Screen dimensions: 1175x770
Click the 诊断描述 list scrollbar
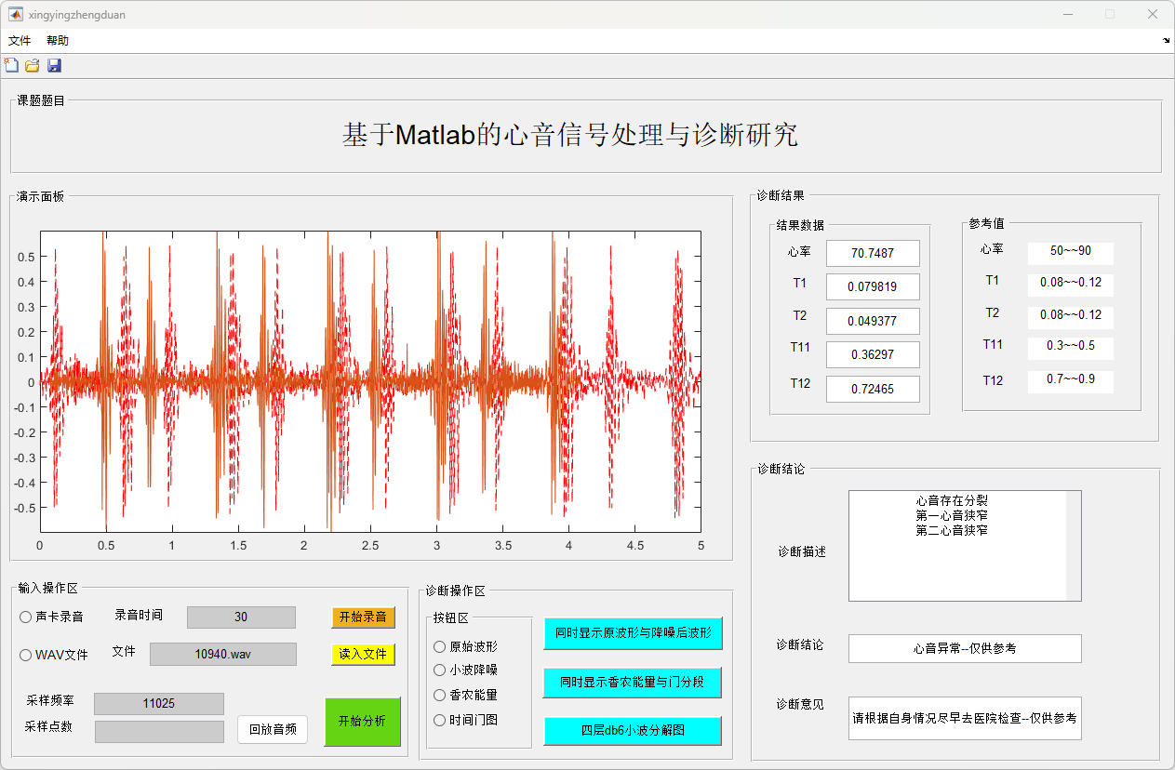tap(1074, 546)
